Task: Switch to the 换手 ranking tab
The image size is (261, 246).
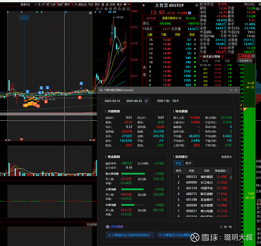Action: [x=188, y=163]
